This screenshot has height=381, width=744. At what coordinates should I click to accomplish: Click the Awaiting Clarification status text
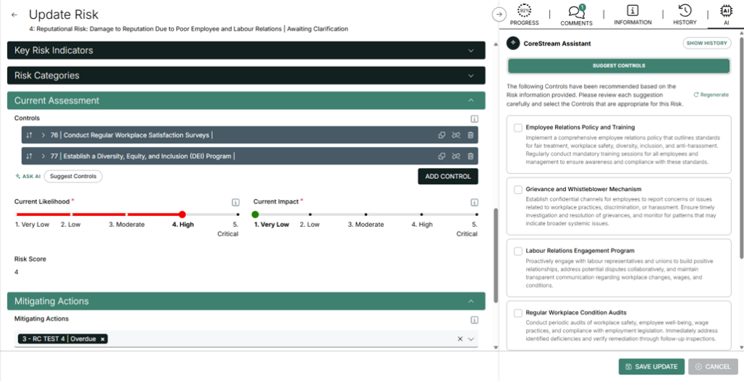click(318, 29)
